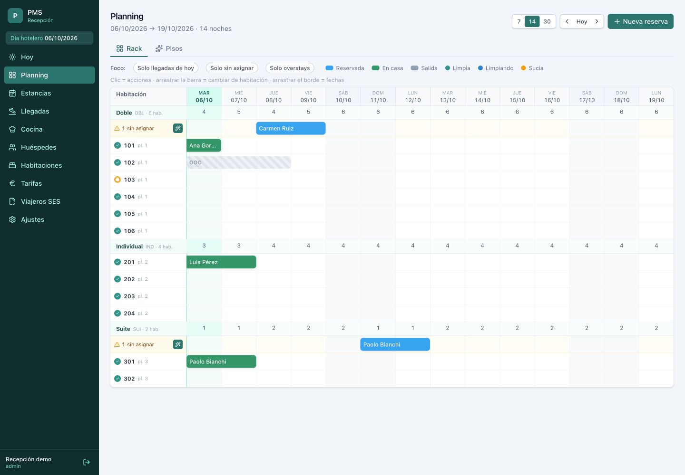Image resolution: width=685 pixels, height=475 pixels.
Task: Select 7-day view range
Action: (x=519, y=21)
